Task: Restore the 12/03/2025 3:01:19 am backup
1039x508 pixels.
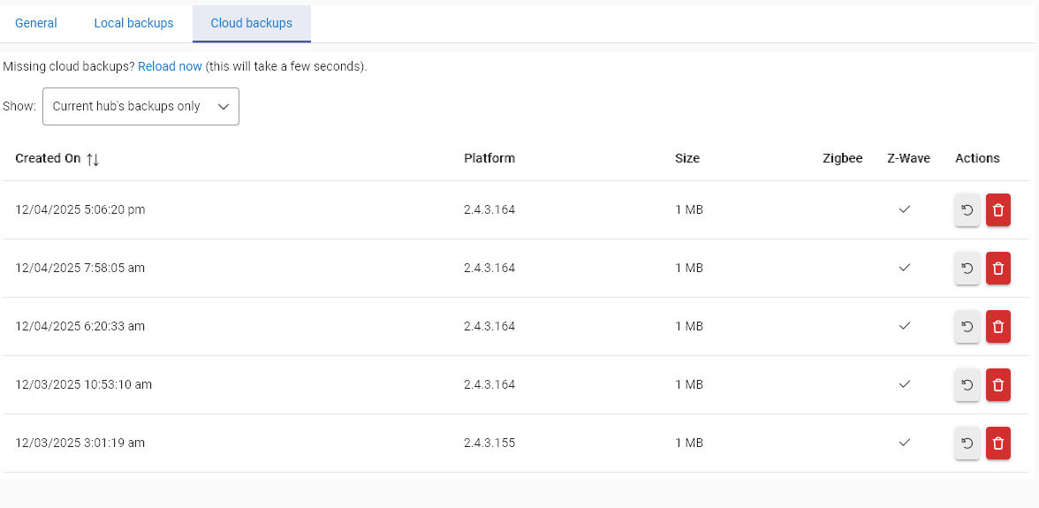Action: (967, 444)
